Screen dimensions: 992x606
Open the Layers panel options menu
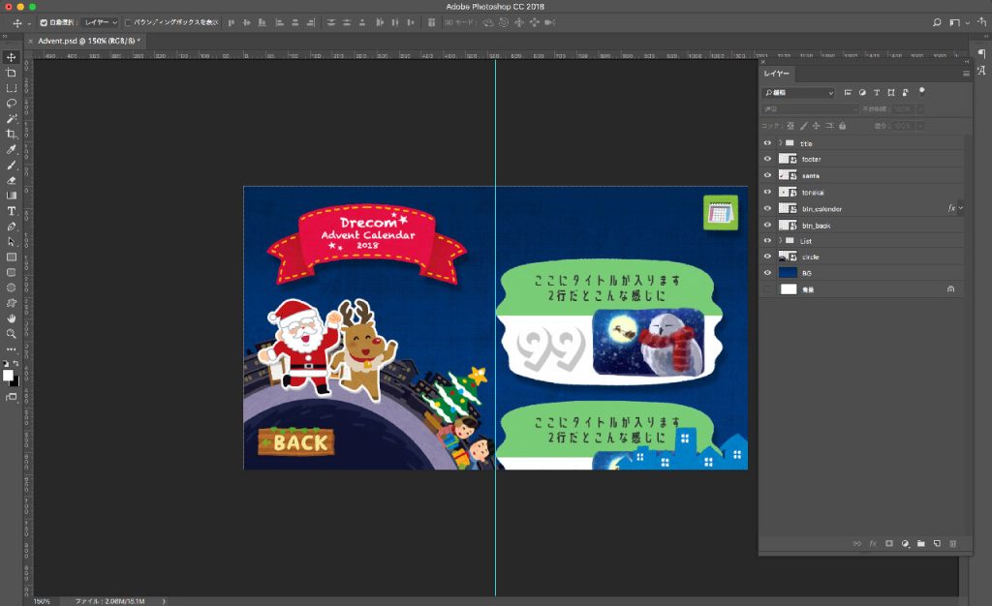tap(965, 74)
